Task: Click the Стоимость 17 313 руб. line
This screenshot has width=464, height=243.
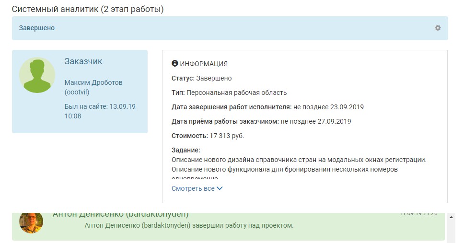Action: coord(208,136)
